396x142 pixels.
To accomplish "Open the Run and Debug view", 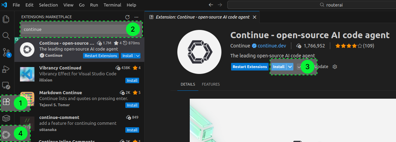I will [x=6, y=69].
